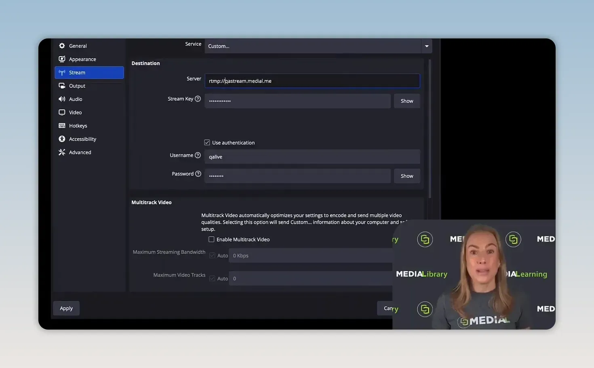Image resolution: width=594 pixels, height=368 pixels.
Task: Open Video settings label
Action: tap(75, 112)
